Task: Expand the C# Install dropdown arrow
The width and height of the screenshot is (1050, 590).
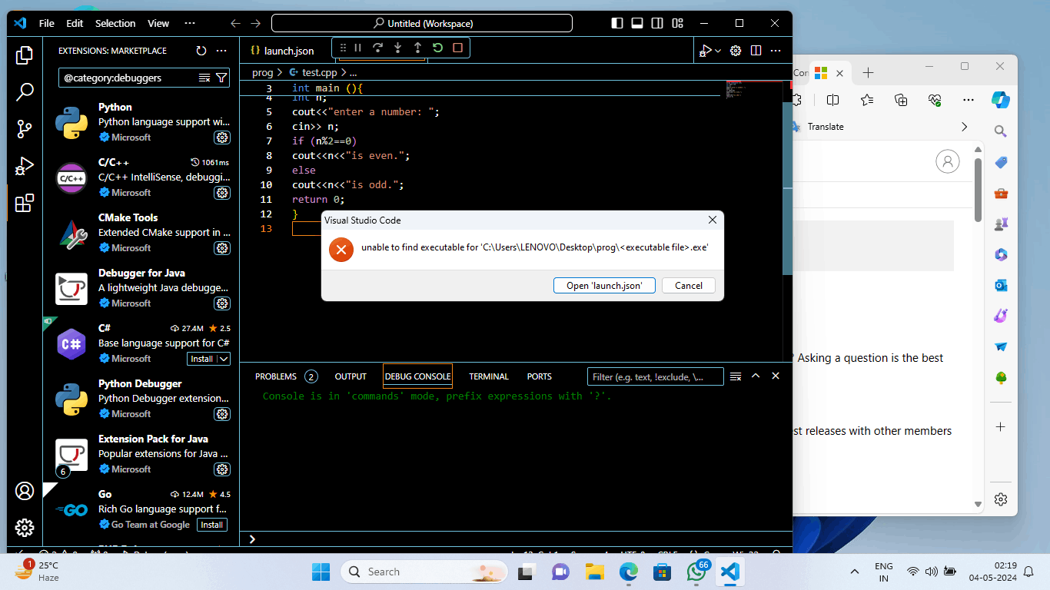Action: point(224,359)
